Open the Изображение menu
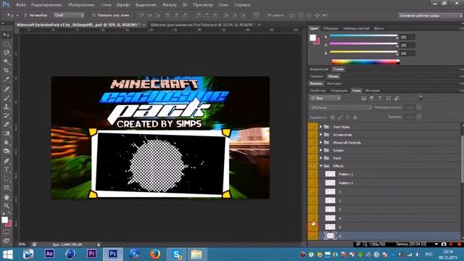Image resolution: width=464 pixels, height=261 pixels. click(x=81, y=5)
